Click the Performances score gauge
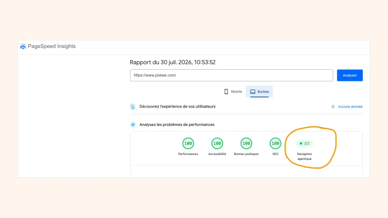The width and height of the screenshot is (388, 218). click(188, 143)
